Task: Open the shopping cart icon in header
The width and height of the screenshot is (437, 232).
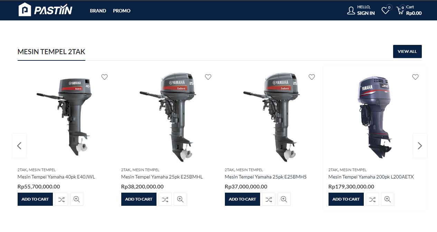Action: pyautogui.click(x=400, y=11)
